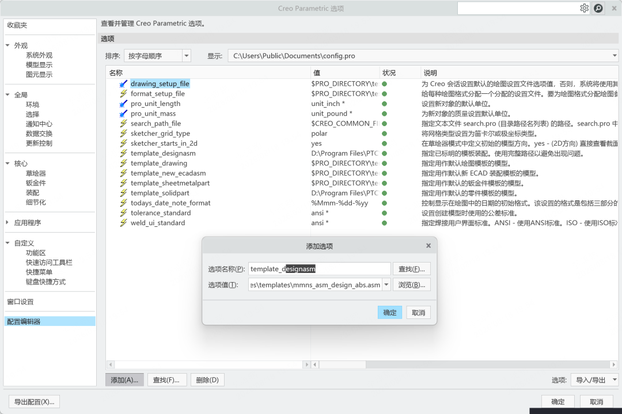Click the lightning icon beside sketcher_grid_type
The image size is (622, 414).
123,133
